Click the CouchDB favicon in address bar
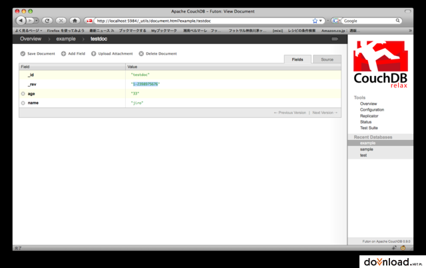Image resolution: width=426 pixels, height=268 pixels. (89, 21)
